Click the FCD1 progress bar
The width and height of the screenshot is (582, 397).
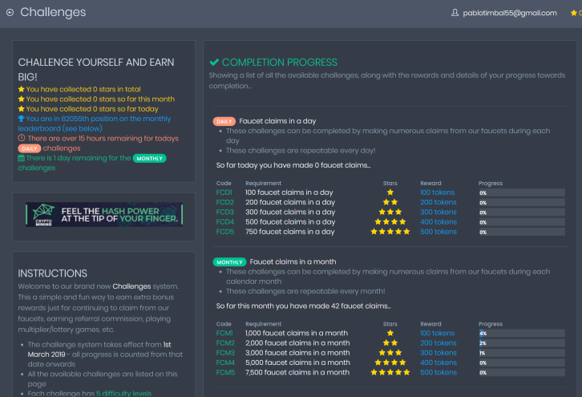[x=522, y=192]
